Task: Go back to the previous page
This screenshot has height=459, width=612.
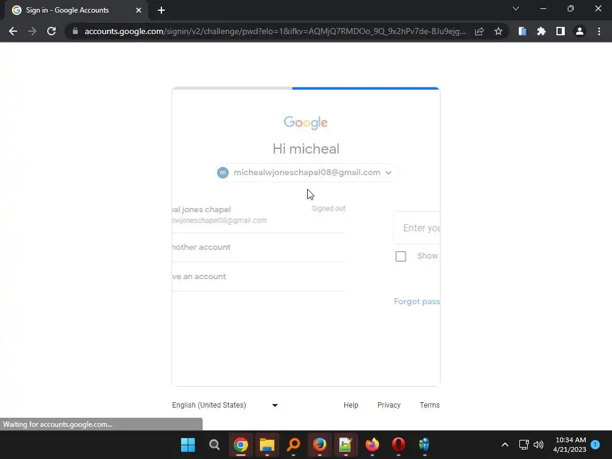Action: tap(13, 31)
